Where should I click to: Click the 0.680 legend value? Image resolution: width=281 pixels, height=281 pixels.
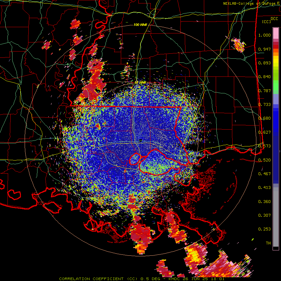coord(264,118)
